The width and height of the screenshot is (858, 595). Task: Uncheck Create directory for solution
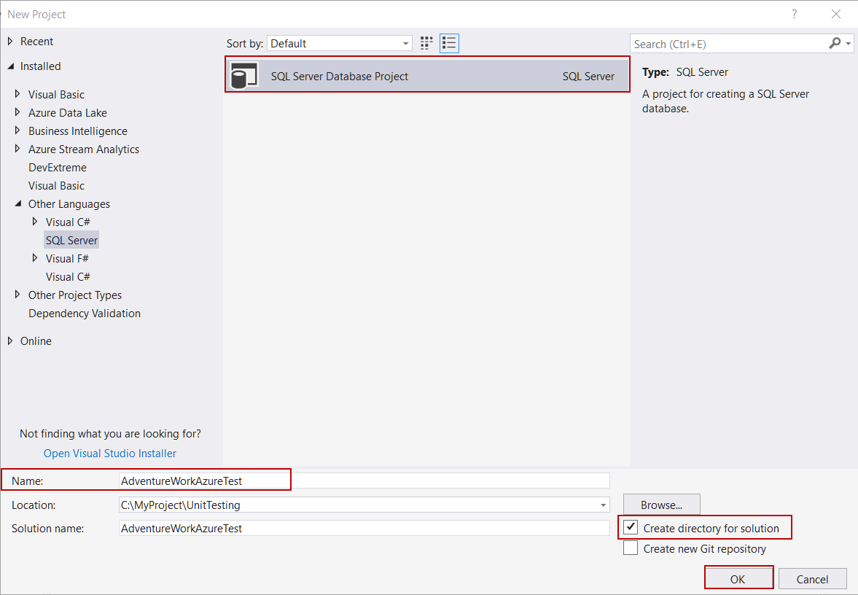(x=630, y=526)
